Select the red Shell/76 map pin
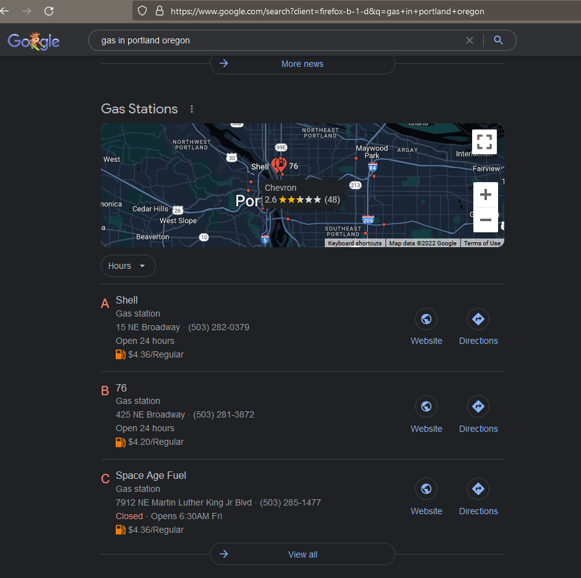581x578 pixels. pyautogui.click(x=279, y=165)
